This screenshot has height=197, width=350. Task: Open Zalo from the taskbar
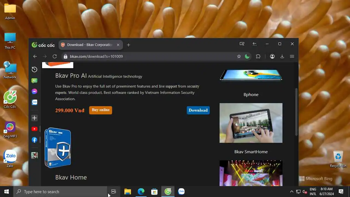(x=181, y=192)
